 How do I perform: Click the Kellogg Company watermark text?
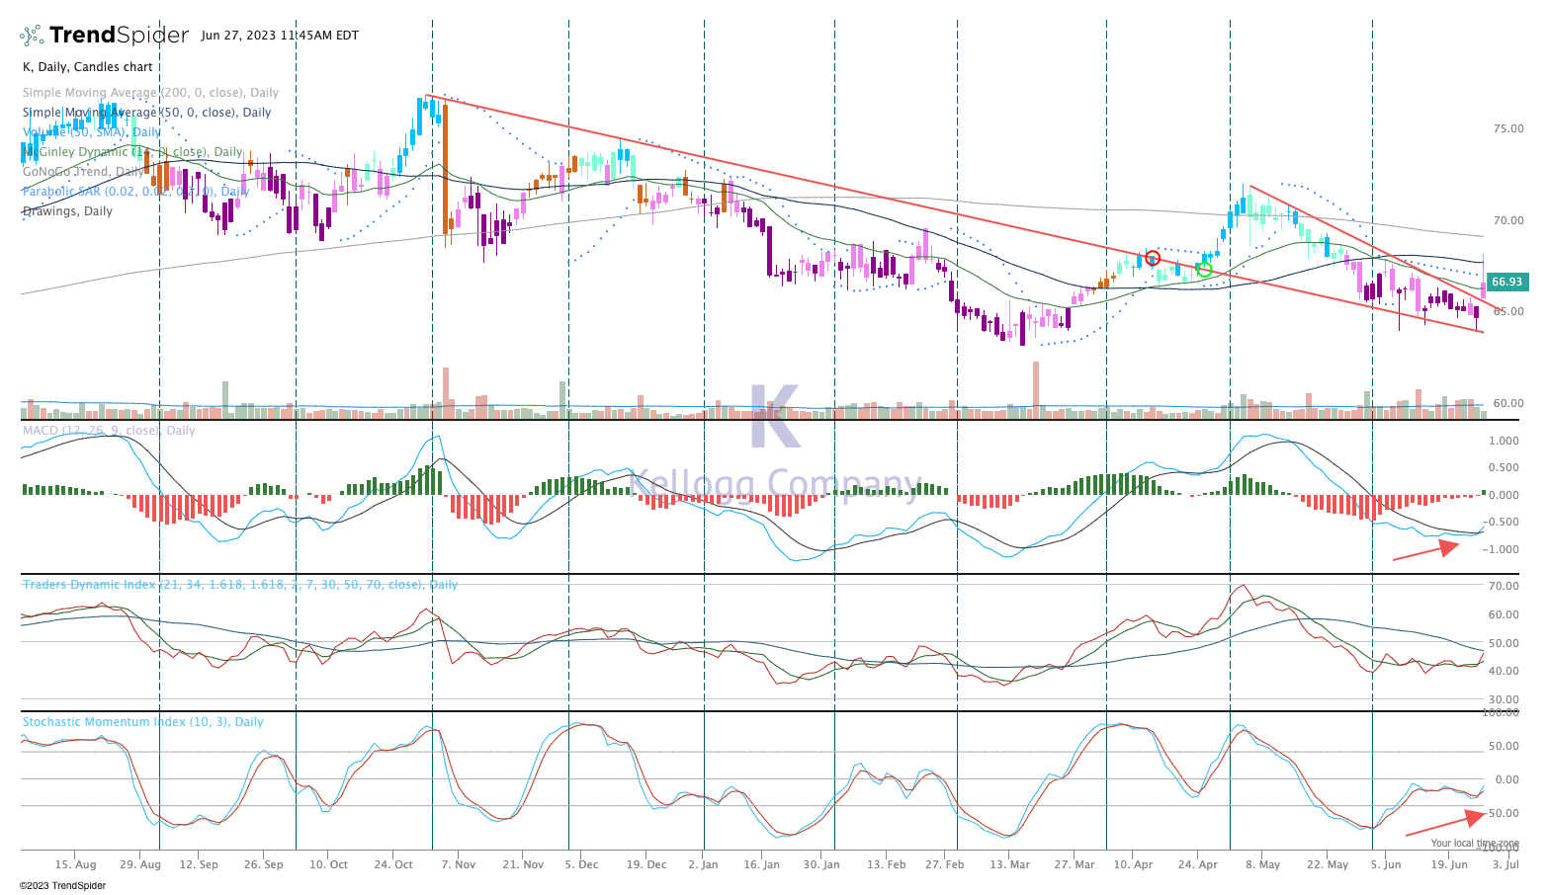point(774,484)
